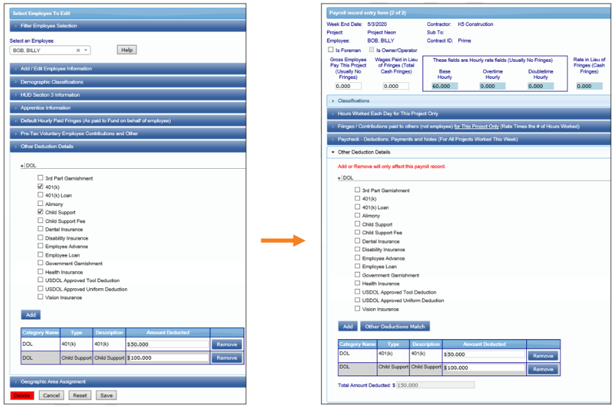This screenshot has height=407, width=614.
Task: Click the red Delete button
Action: (22, 395)
